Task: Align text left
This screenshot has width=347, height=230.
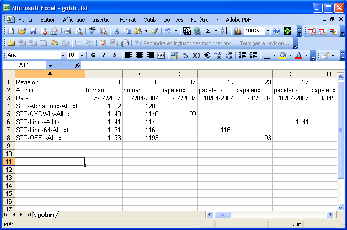Action: coord(128,55)
